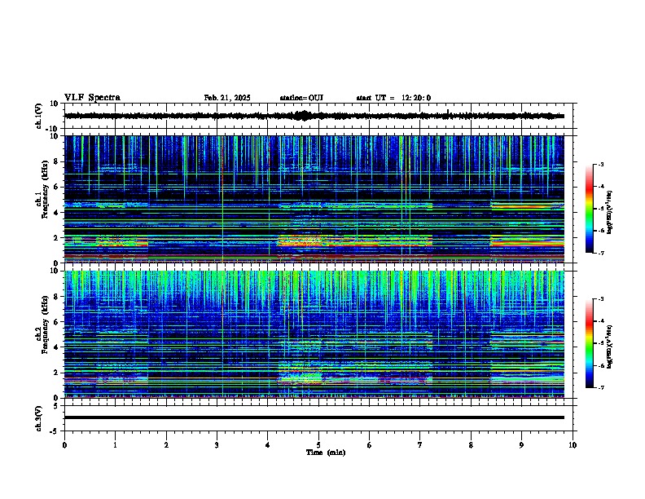Click time axis tick label "3"
The height and width of the screenshot is (499, 645).
pyautogui.click(x=217, y=445)
